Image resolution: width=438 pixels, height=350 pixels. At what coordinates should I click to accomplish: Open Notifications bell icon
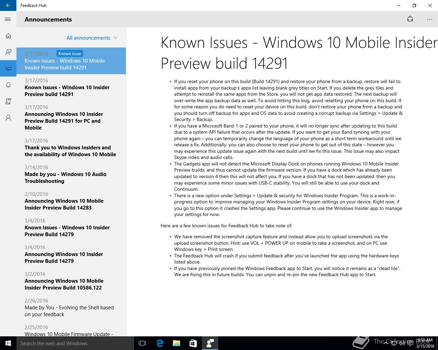[8, 85]
